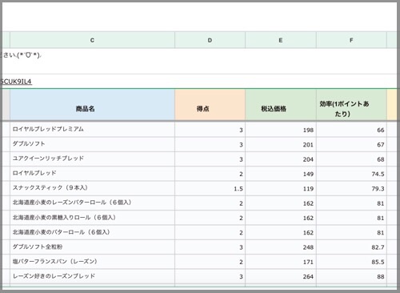Screen dimensions: 400x293
Task: Select the 北海道産小麦の黒糖入りロール product cell
Action: (92, 218)
